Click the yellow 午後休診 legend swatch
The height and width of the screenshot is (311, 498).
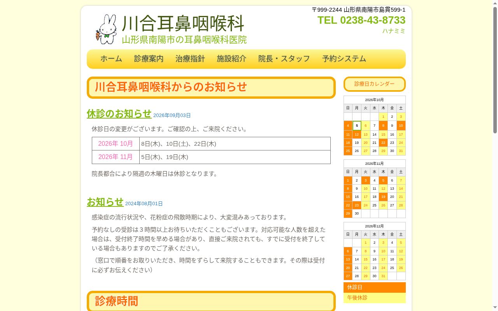tap(375, 298)
